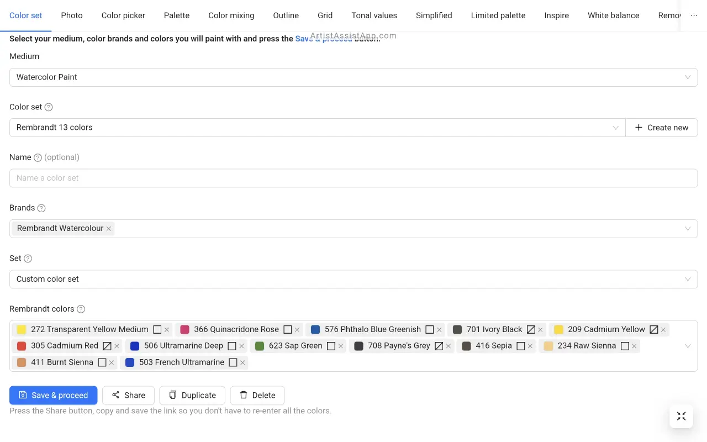Go to the Palette tab
707x442 pixels.
coord(177,15)
